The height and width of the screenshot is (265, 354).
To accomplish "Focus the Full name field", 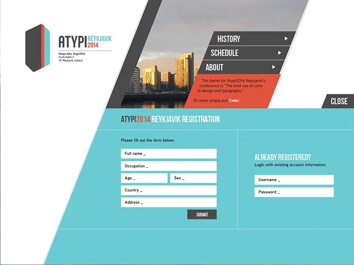I will pos(169,154).
